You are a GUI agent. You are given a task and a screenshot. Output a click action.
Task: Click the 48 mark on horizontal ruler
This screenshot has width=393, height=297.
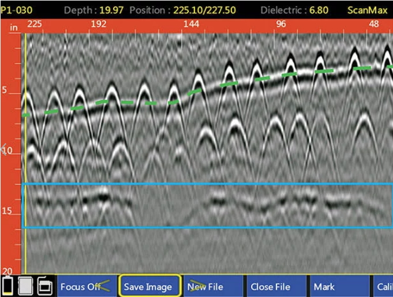coord(373,24)
